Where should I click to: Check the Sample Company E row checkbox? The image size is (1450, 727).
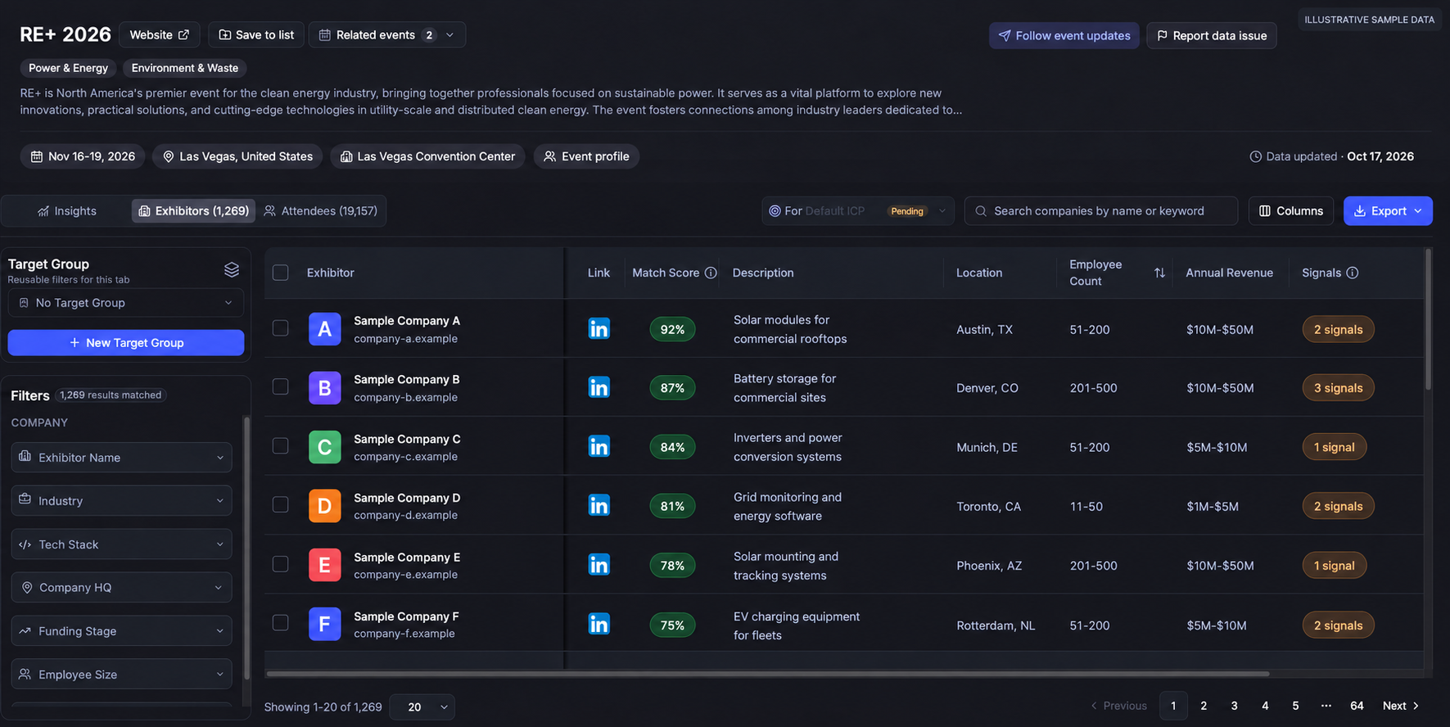(280, 564)
